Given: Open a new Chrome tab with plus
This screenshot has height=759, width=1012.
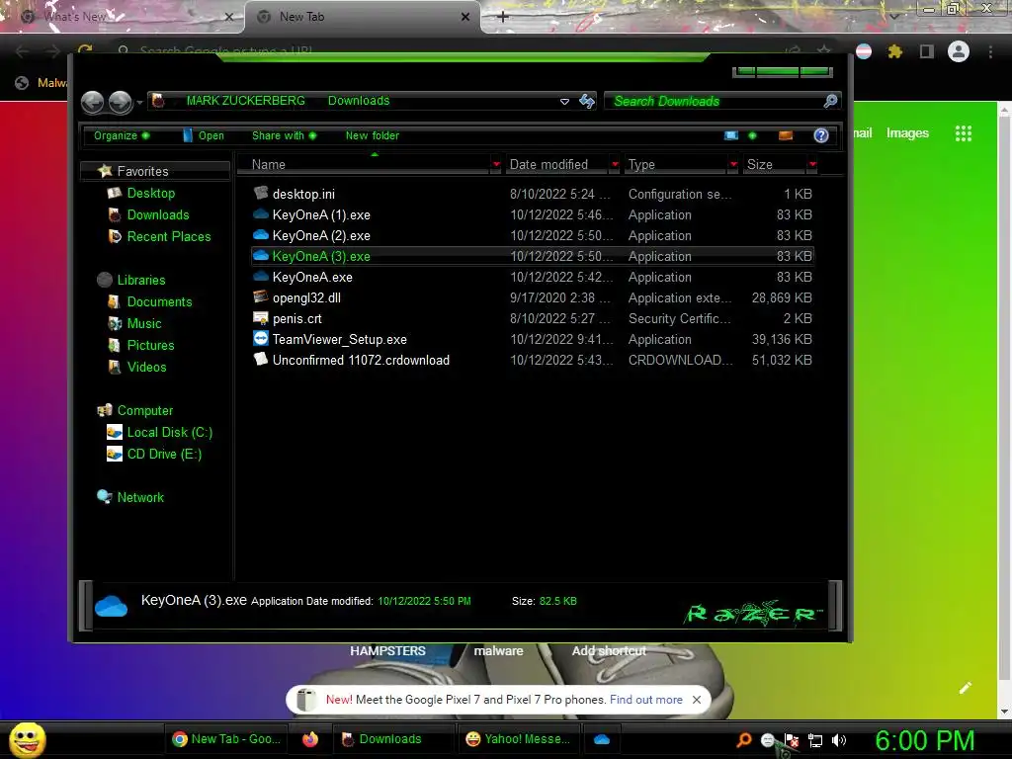Looking at the screenshot, I should click(503, 17).
